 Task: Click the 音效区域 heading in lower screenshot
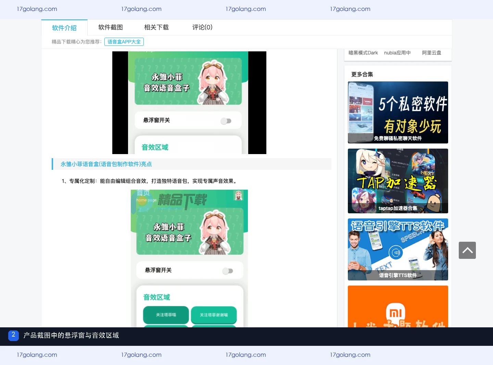click(x=156, y=297)
